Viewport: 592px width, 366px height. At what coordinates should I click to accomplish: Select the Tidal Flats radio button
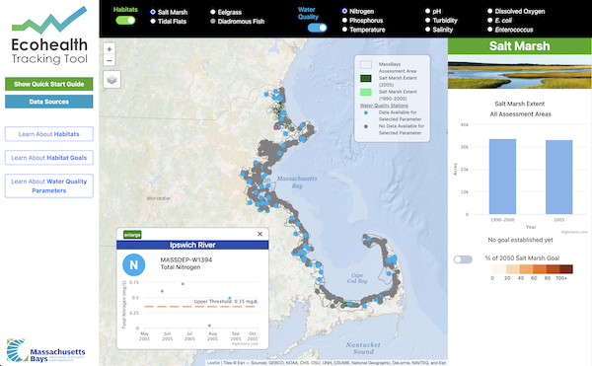click(x=169, y=21)
